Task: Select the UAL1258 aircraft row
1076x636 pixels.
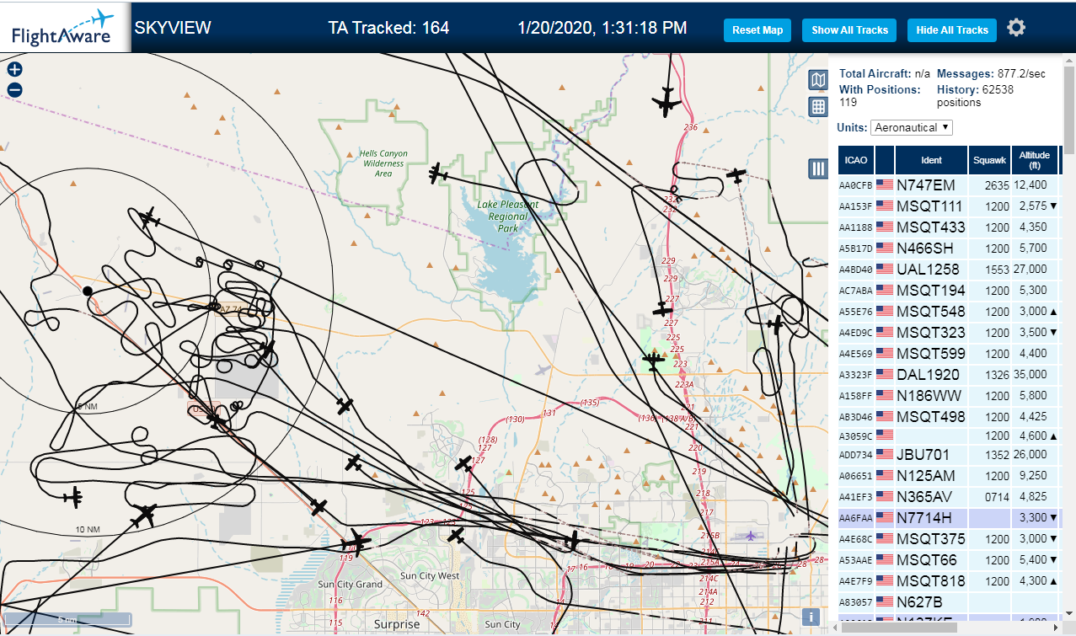Action: click(950, 269)
